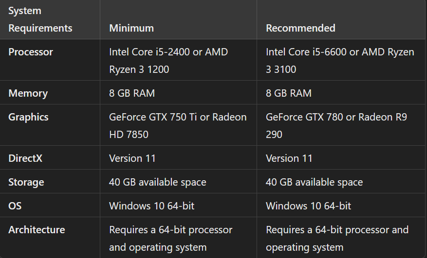Click 8 GB RAM in the Recommended column
Screen dimensions: 427x258
coord(289,93)
